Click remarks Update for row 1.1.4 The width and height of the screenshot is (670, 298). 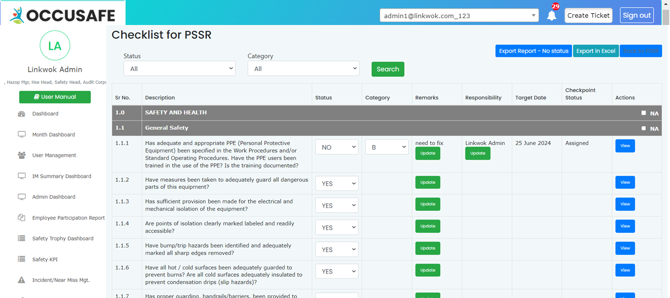(x=428, y=226)
